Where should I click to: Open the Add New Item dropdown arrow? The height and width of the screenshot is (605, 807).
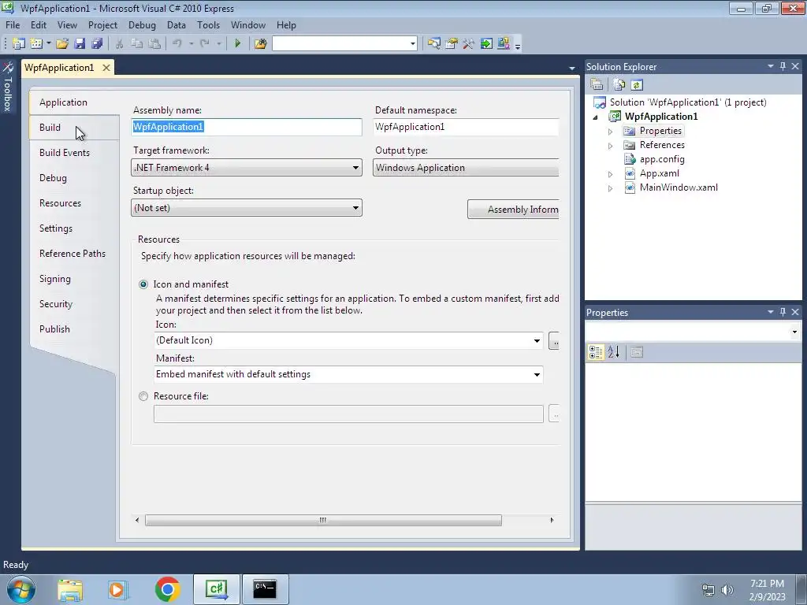coord(48,44)
